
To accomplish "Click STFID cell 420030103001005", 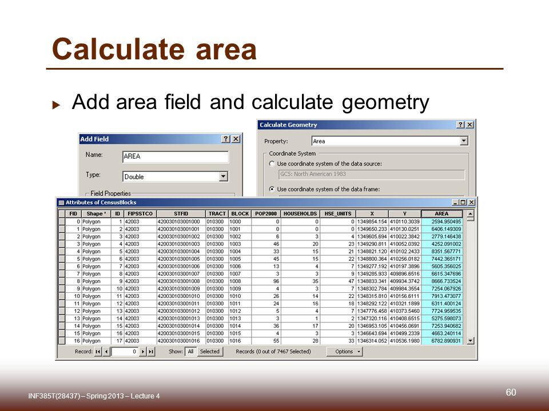I will (x=181, y=259).
